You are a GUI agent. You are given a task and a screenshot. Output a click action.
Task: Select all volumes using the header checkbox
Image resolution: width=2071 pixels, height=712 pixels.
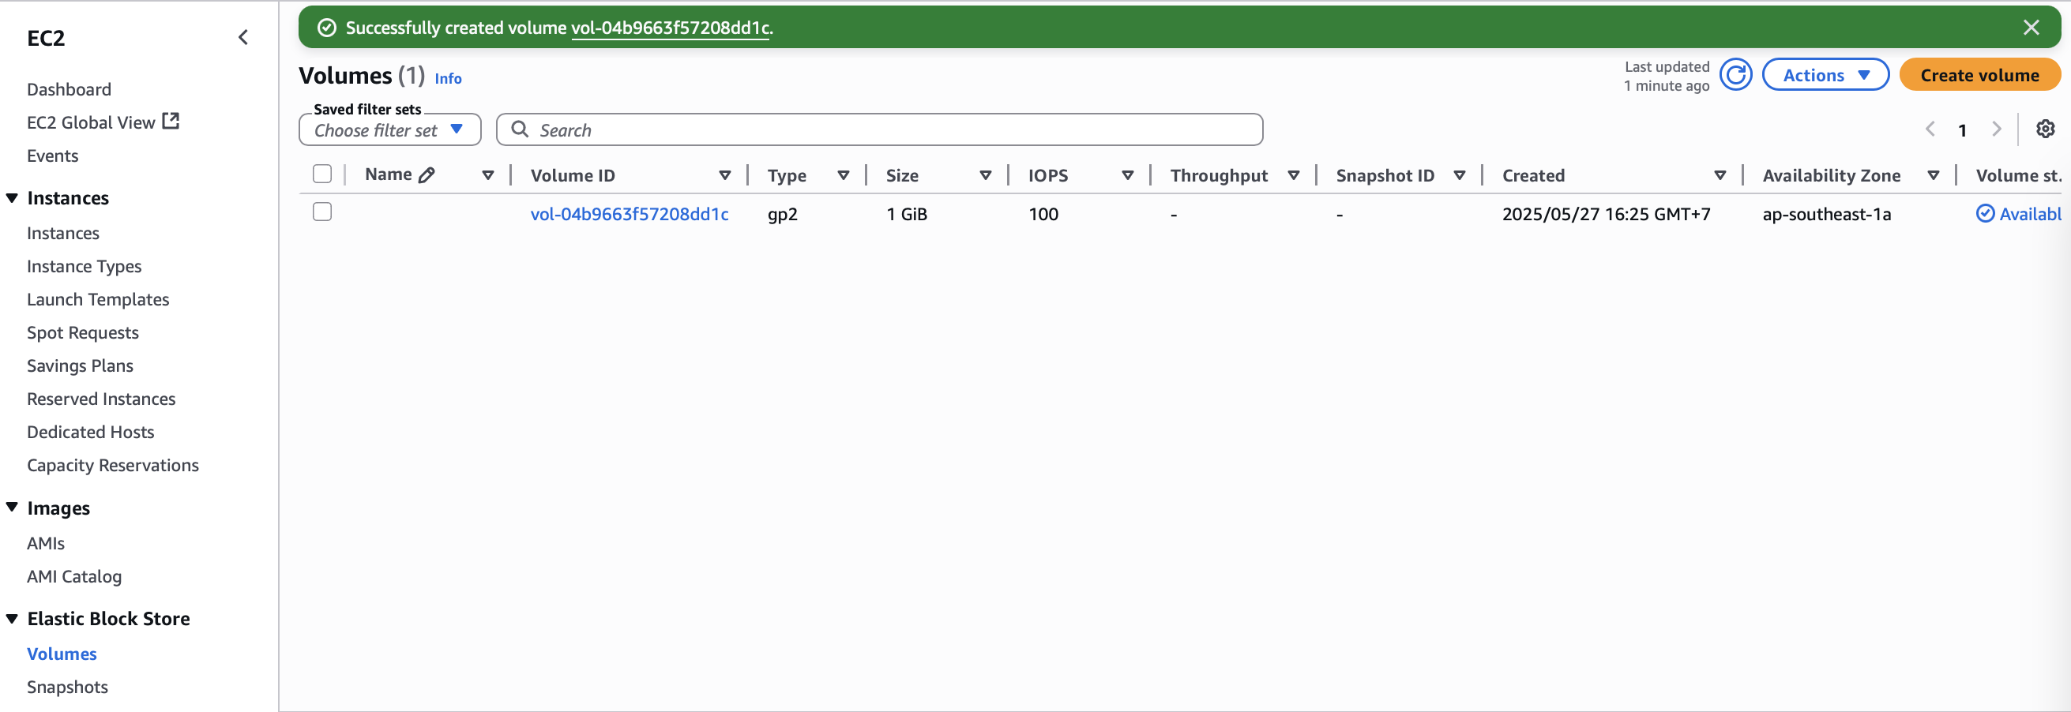[322, 174]
